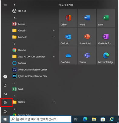This screenshot has height=123, width=119.
Task: Click the letter C section header
Action: (x=15, y=44)
